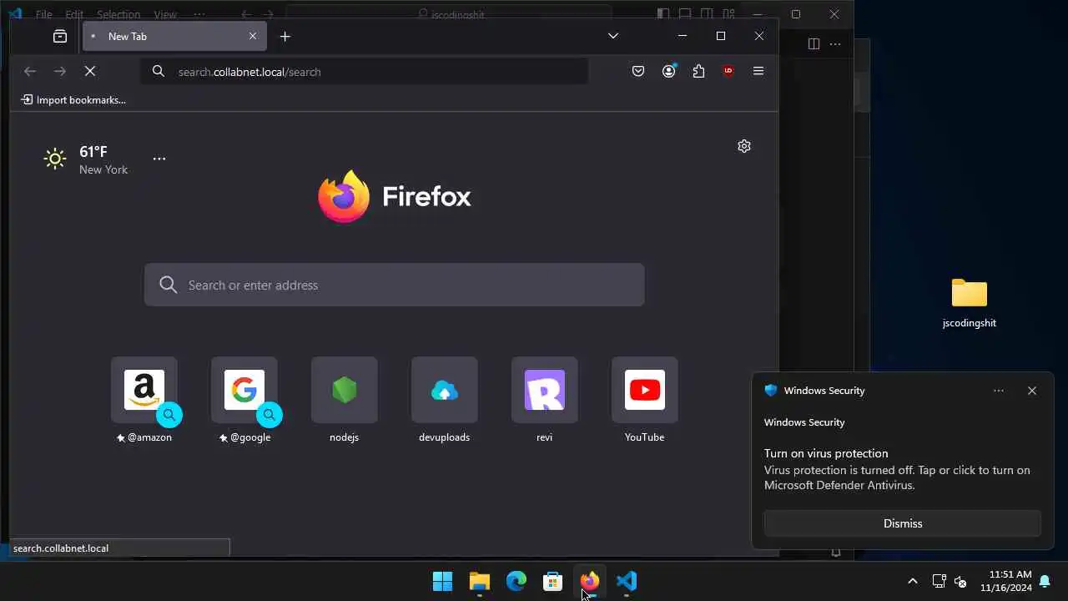Open VS Code customize layout icon
The width and height of the screenshot is (1068, 601).
(x=728, y=14)
